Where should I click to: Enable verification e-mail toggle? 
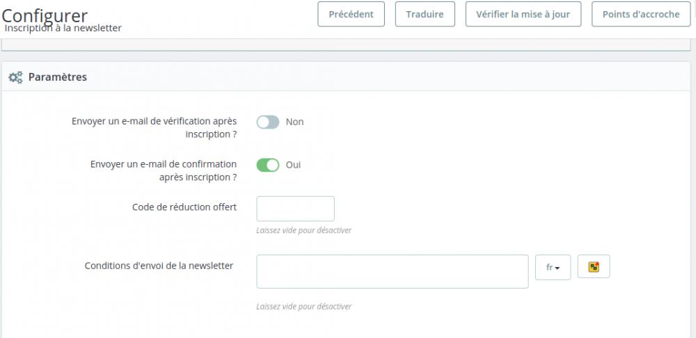pyautogui.click(x=268, y=122)
